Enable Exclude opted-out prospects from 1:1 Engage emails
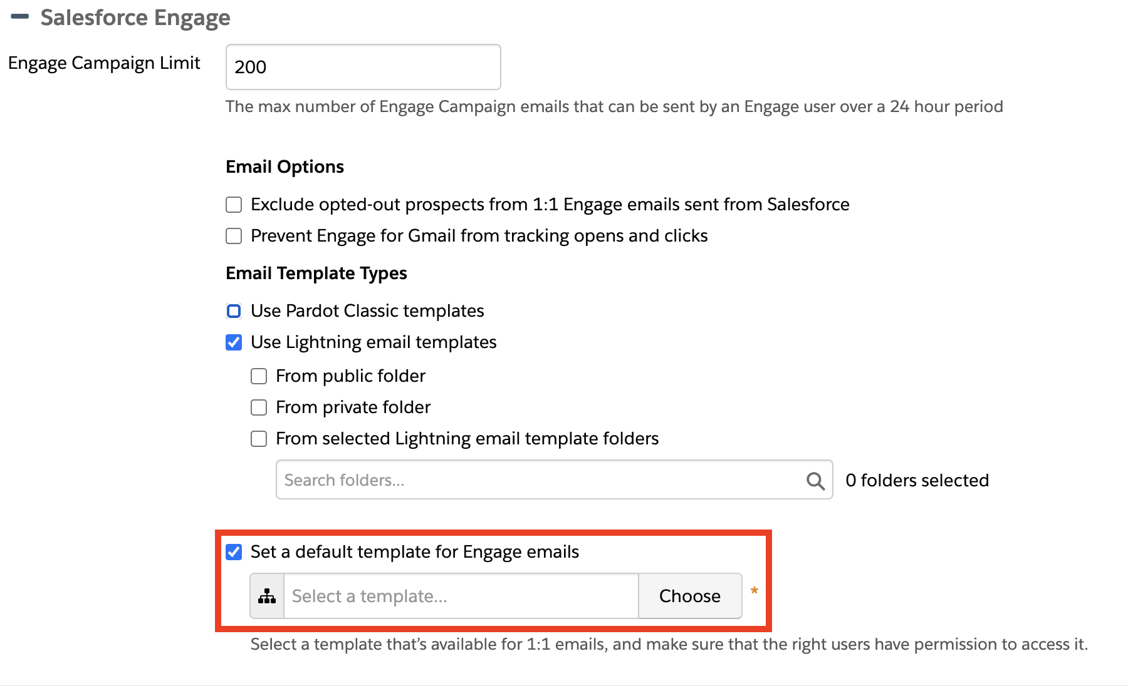 [233, 204]
